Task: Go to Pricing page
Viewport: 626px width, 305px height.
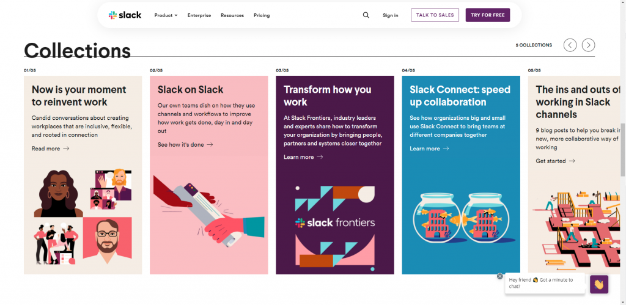Action: (x=262, y=15)
